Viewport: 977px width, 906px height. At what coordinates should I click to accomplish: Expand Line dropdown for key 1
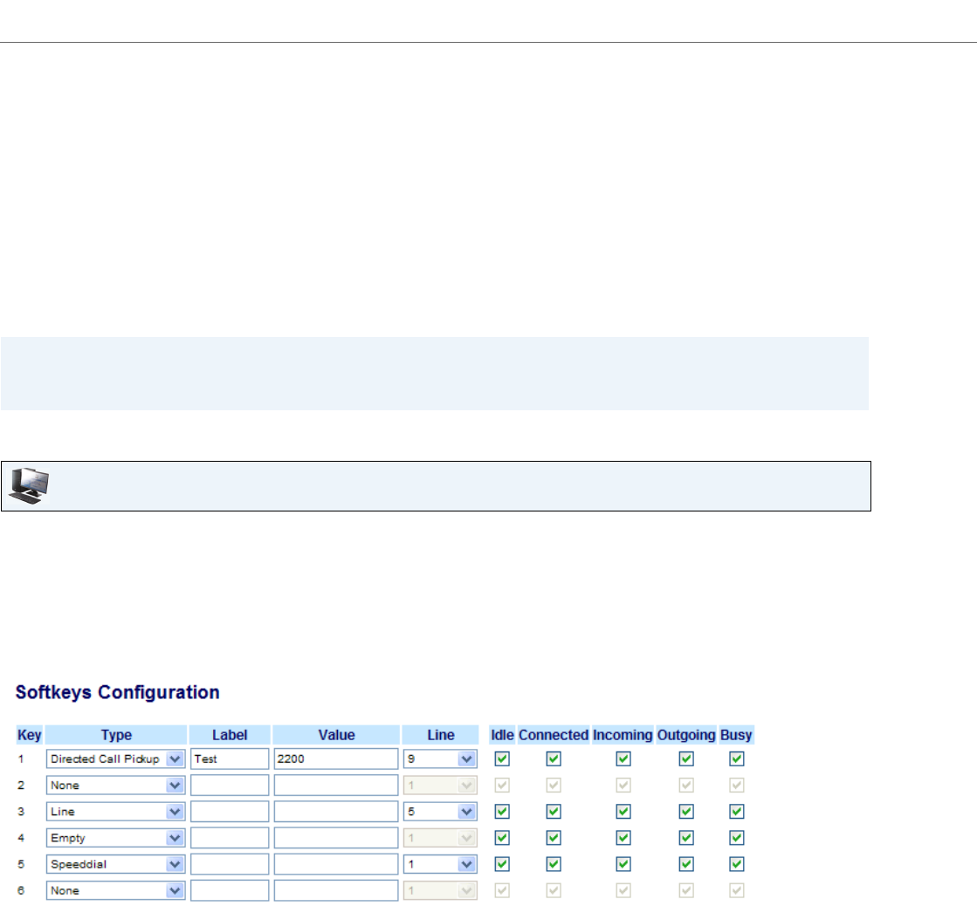click(x=440, y=759)
